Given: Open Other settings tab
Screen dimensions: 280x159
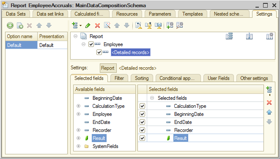Looking at the screenshot, I should (254, 78).
